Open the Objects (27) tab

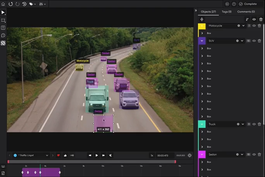(208, 12)
